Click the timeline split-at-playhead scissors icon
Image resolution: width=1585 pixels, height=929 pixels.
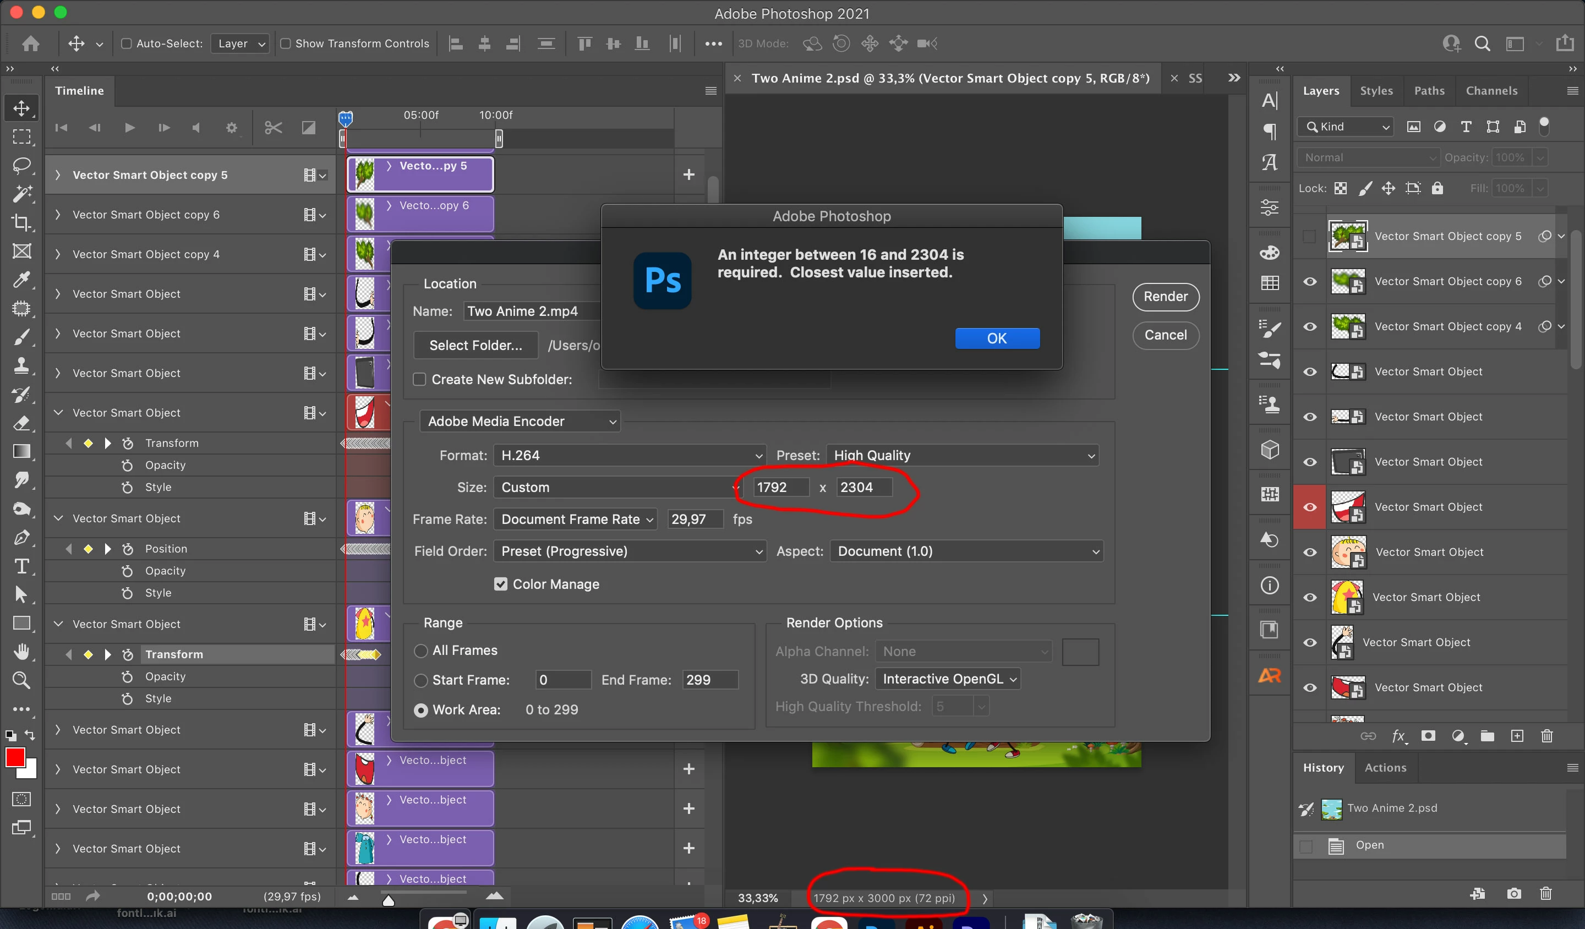pos(273,128)
